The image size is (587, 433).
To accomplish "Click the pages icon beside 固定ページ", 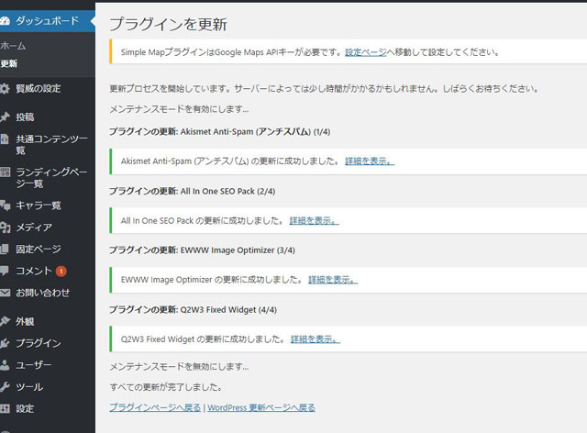I will 5,249.
